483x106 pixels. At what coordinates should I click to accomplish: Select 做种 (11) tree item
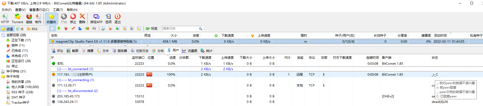click(18, 45)
